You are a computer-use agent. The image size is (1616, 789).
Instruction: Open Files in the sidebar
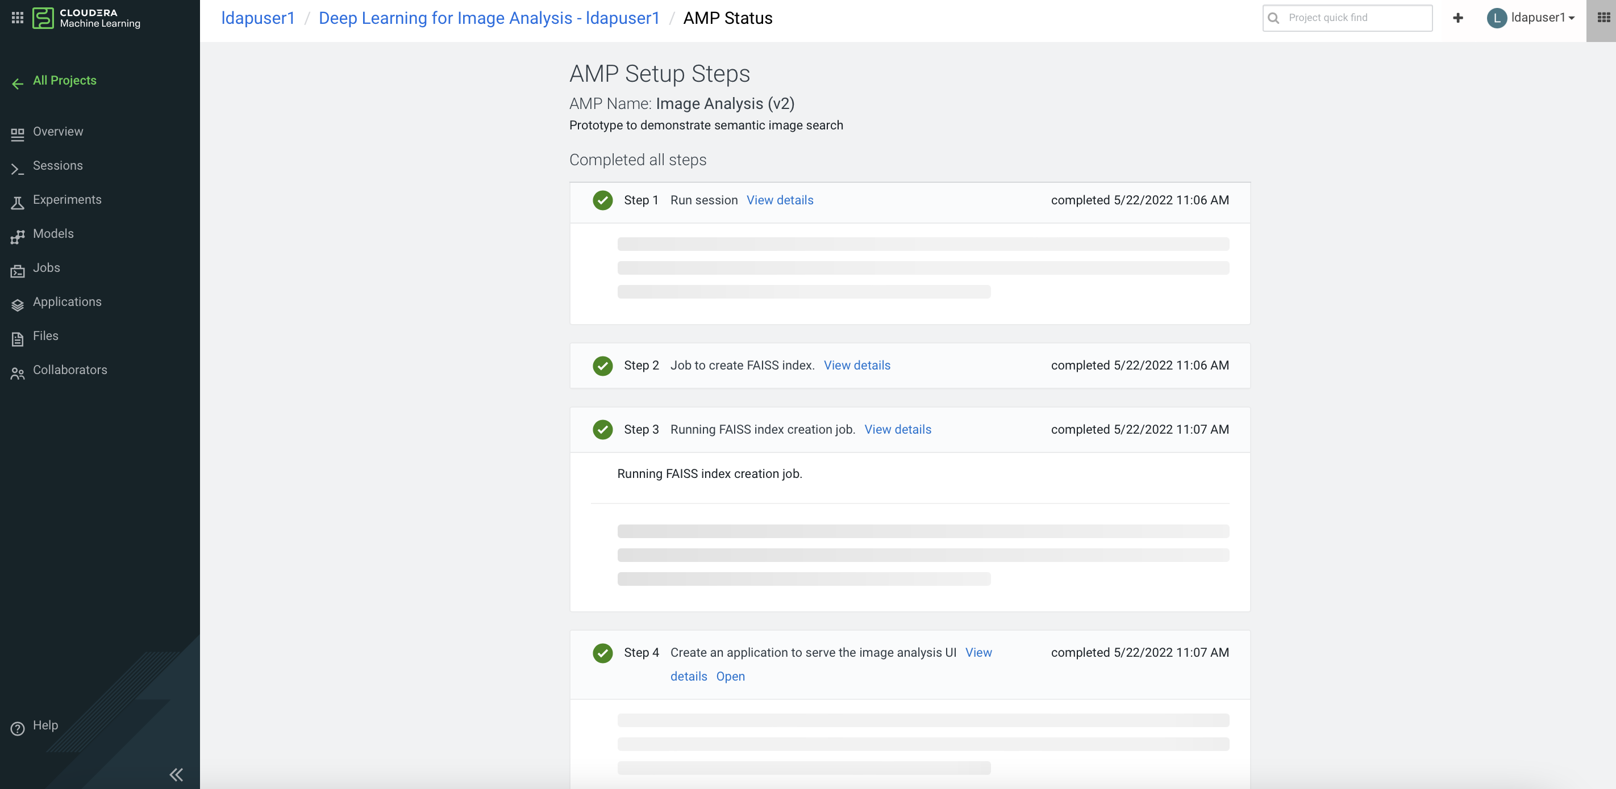[x=45, y=336]
